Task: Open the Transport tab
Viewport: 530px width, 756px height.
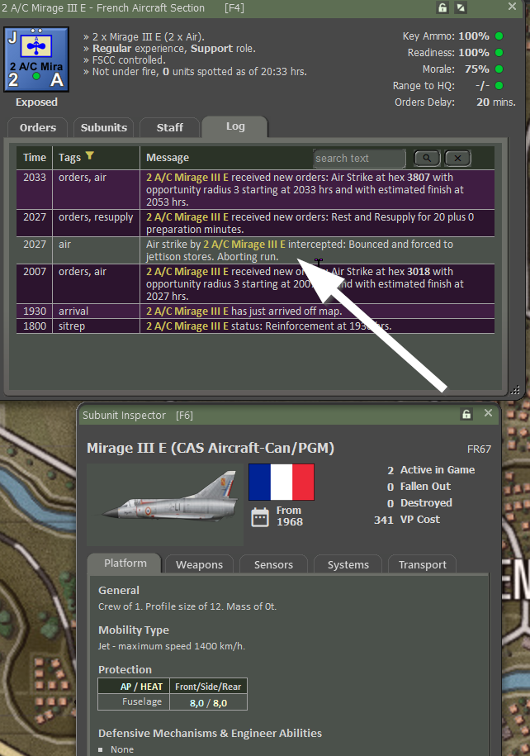Action: [x=422, y=564]
